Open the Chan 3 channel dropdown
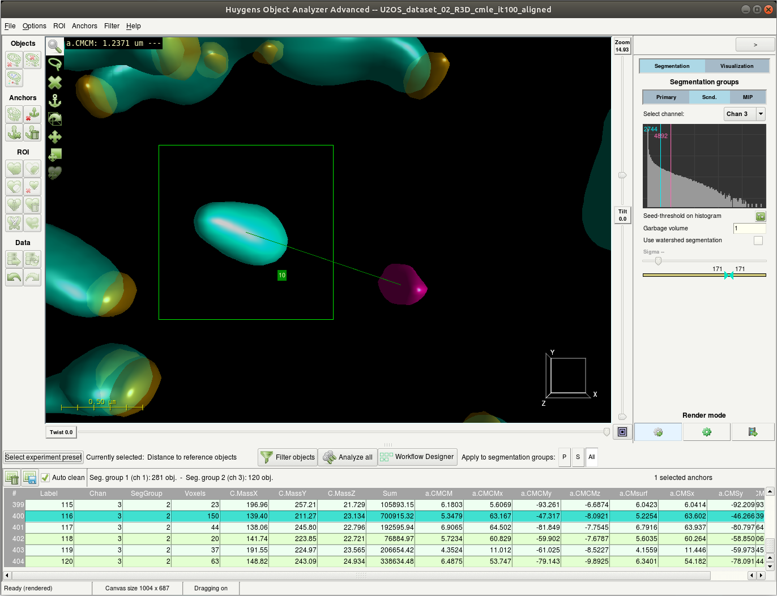Viewport: 777px width, 596px height. (x=744, y=114)
